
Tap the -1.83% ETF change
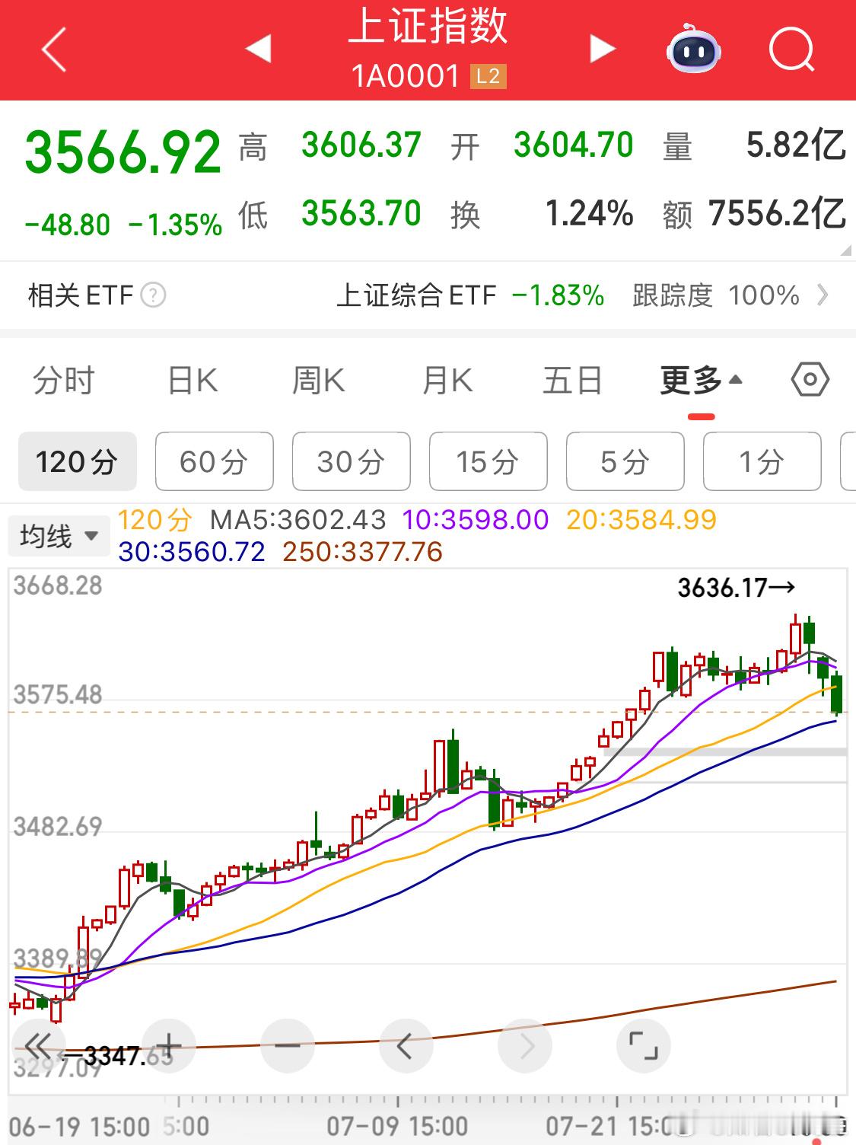tap(558, 295)
